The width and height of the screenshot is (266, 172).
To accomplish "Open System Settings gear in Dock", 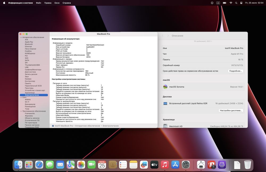I will [186, 165].
